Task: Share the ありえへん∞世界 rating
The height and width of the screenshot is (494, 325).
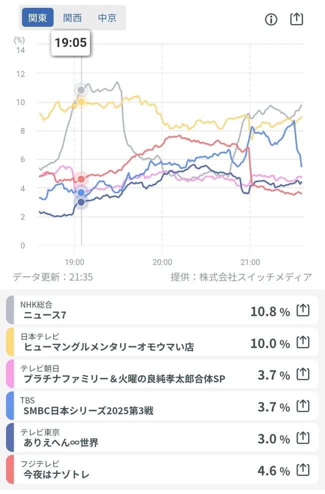Action: click(302, 438)
